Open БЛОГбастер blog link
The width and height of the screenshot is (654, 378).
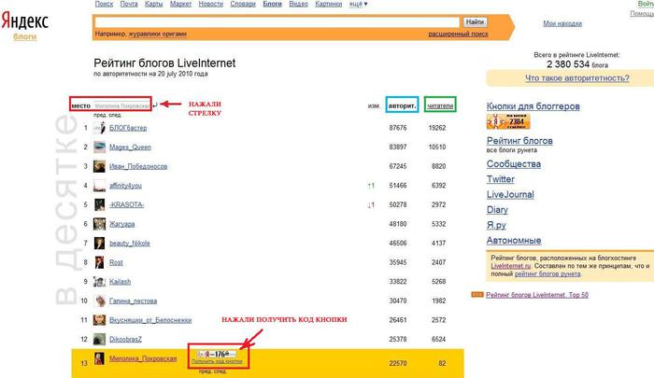(128, 128)
